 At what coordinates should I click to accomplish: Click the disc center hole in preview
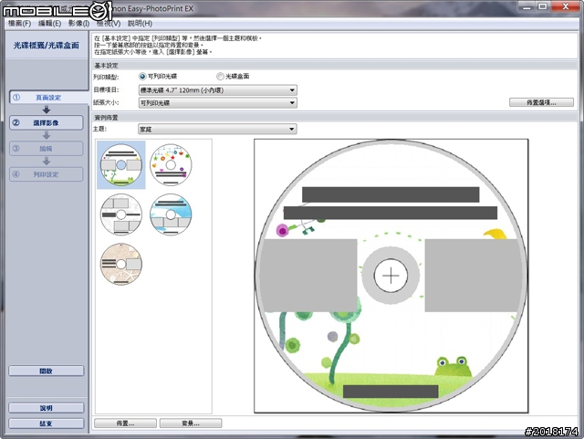click(391, 276)
